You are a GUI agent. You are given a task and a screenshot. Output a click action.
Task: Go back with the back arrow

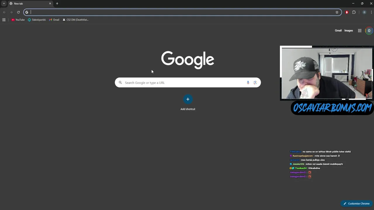pyautogui.click(x=4, y=12)
